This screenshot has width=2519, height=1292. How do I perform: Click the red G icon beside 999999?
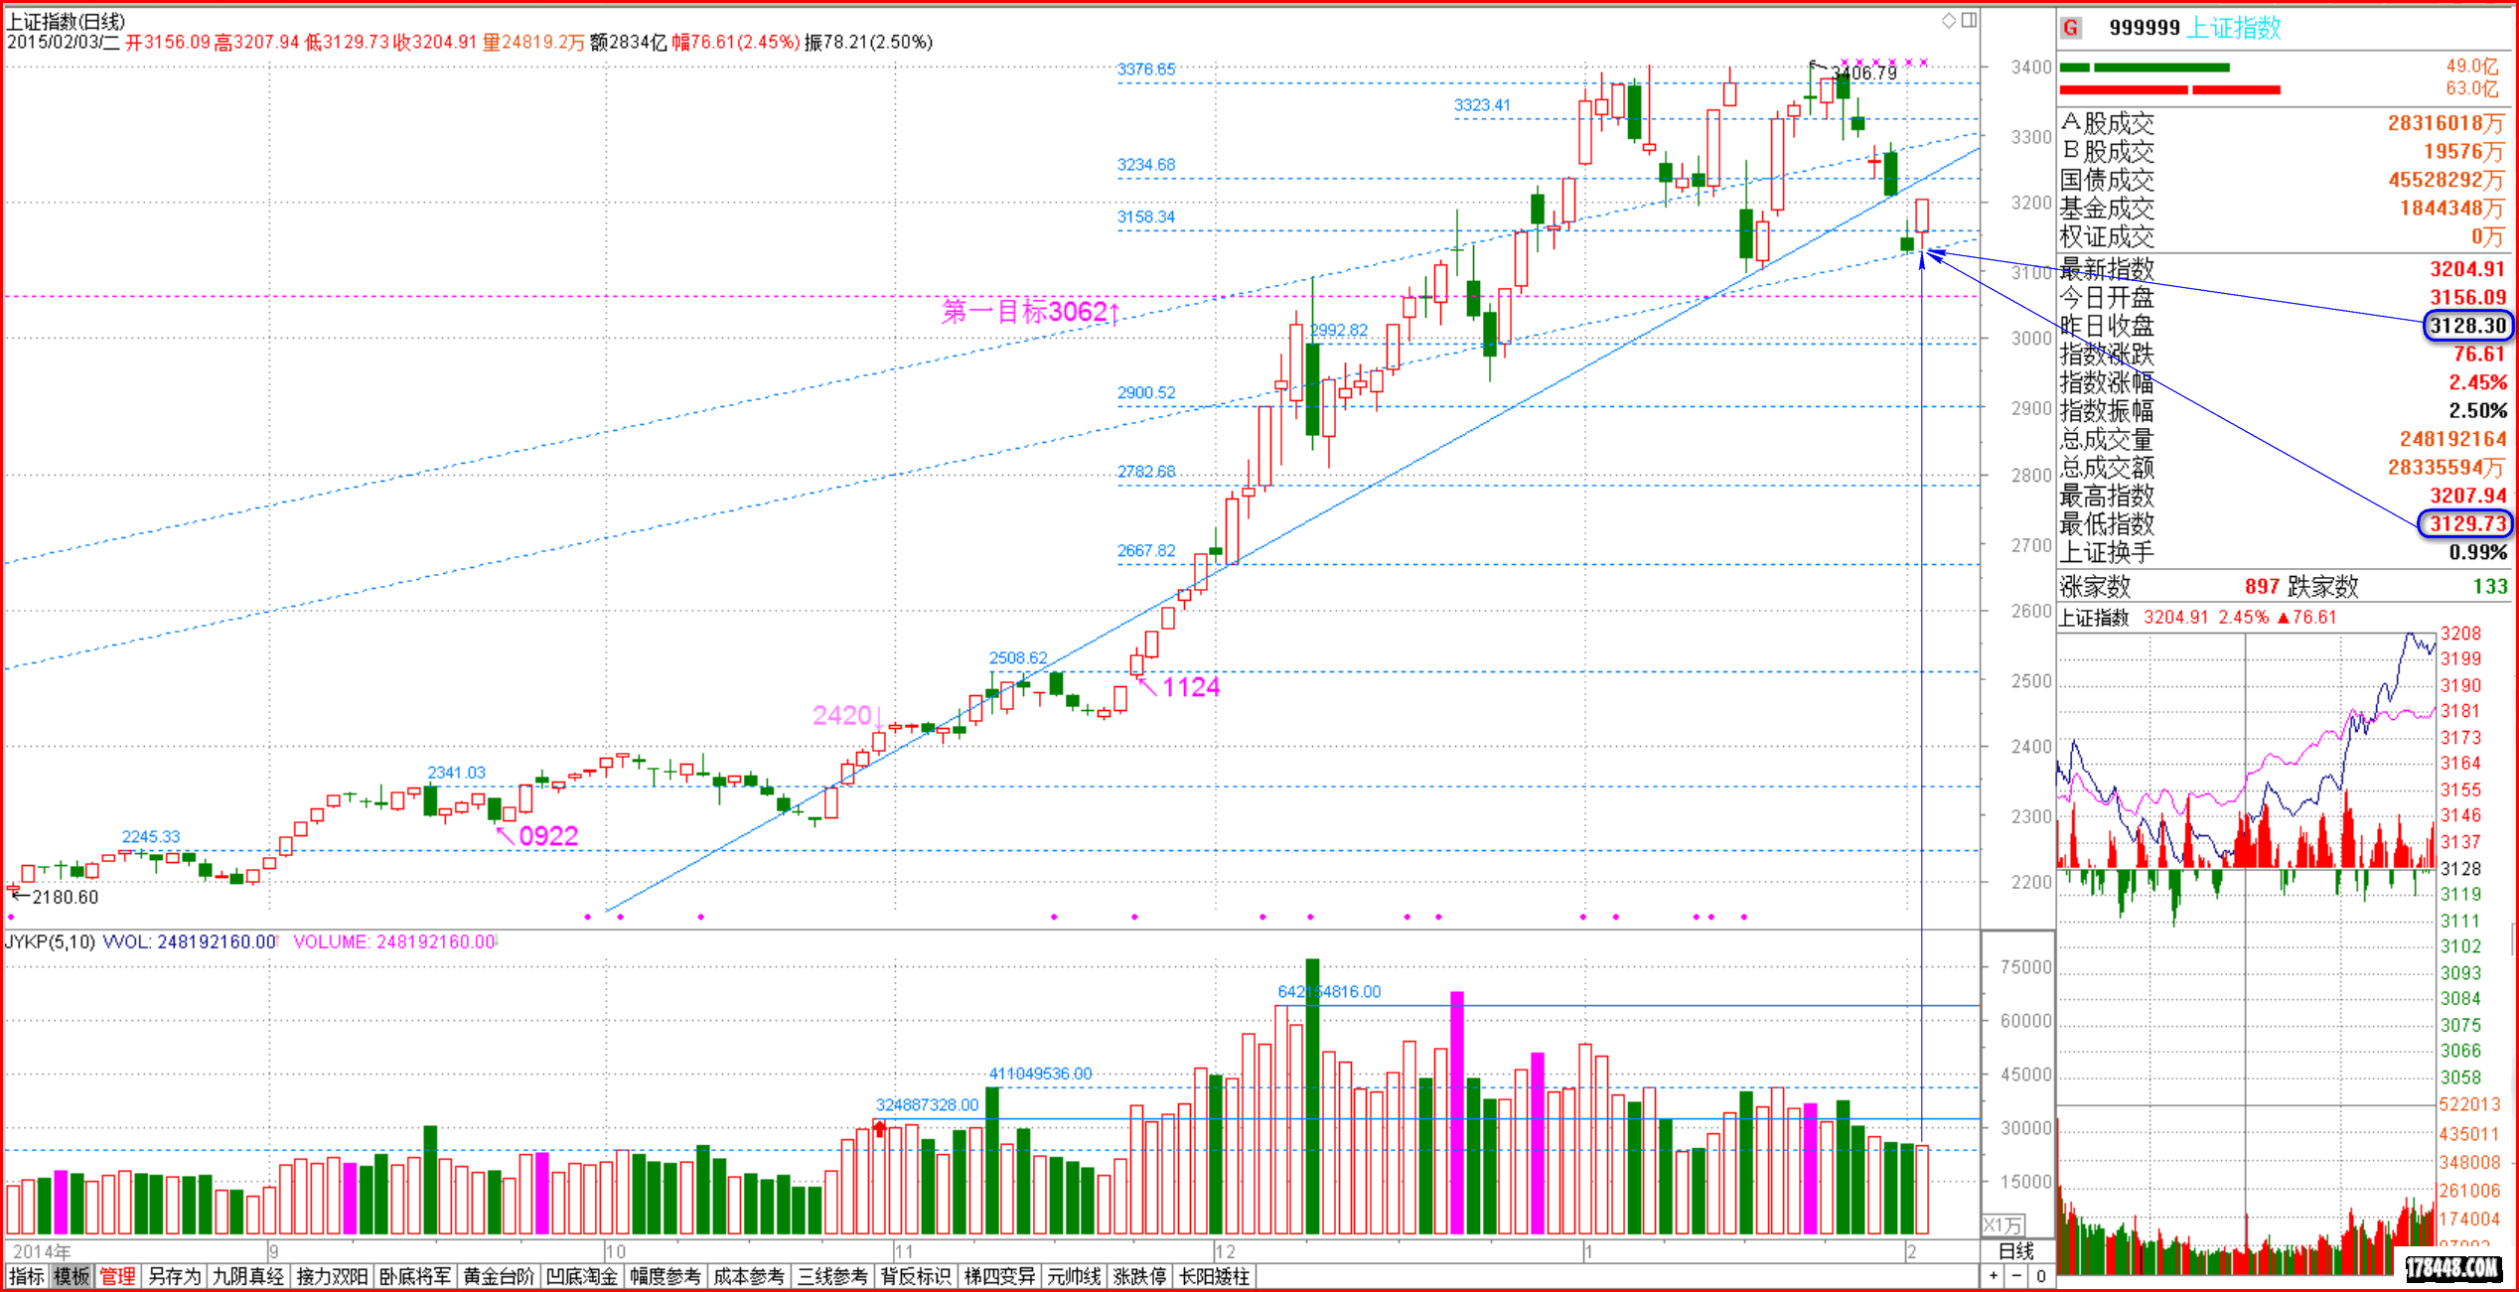click(2071, 28)
